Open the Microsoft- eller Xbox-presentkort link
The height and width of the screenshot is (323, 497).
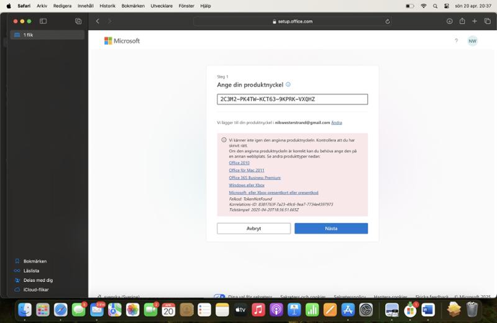coord(273,193)
